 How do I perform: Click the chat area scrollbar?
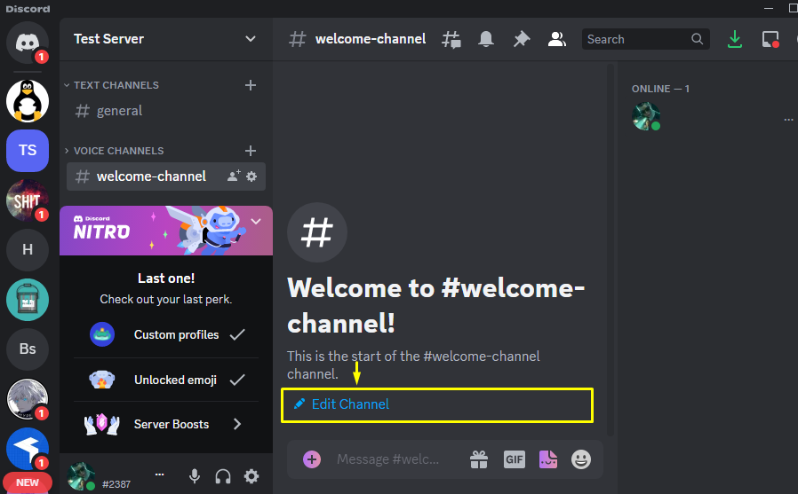click(x=610, y=249)
